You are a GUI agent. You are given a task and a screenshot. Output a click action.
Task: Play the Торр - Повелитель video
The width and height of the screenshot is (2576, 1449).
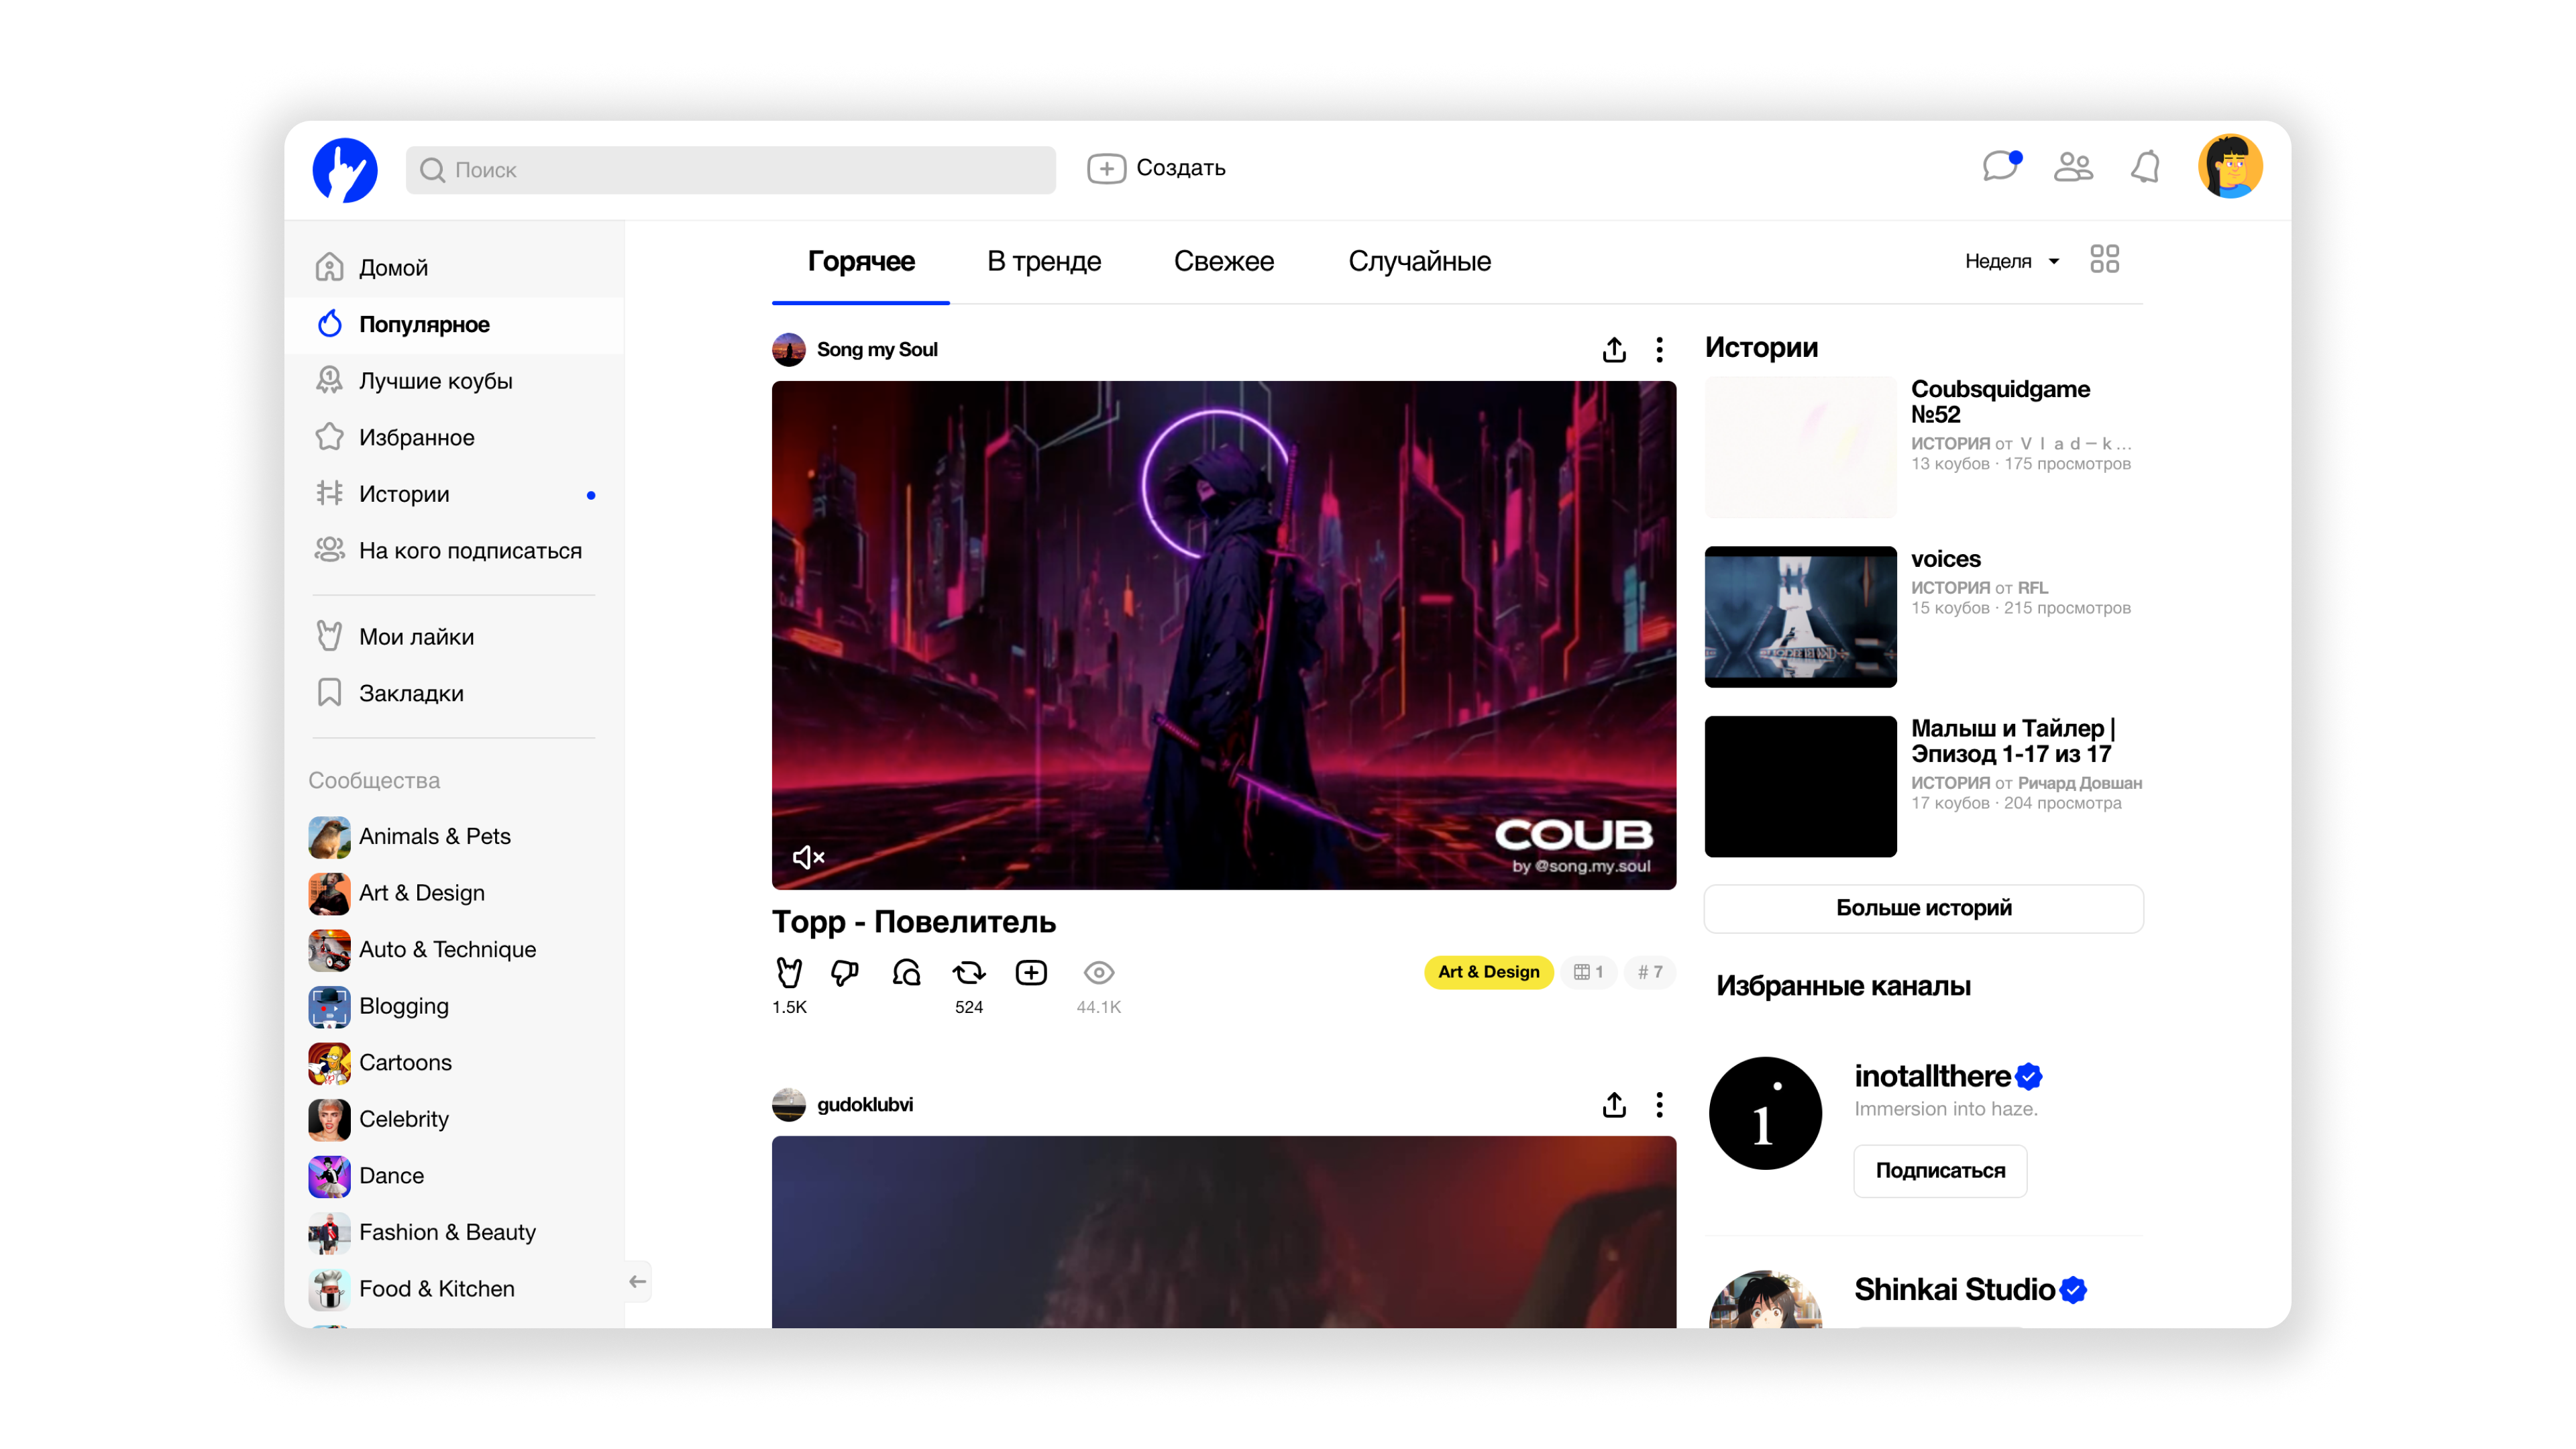point(1223,635)
